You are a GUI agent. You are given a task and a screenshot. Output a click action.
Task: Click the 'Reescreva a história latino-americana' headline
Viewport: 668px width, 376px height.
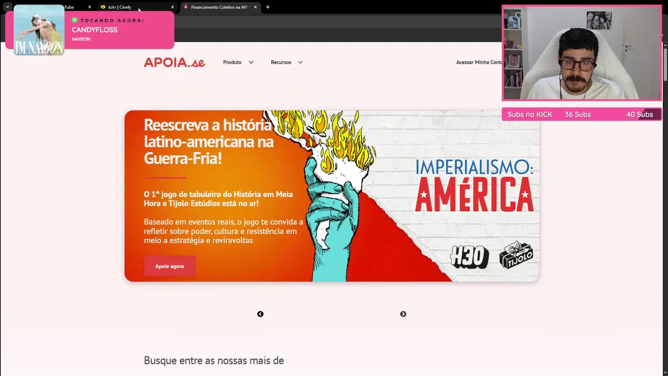pyautogui.click(x=209, y=142)
